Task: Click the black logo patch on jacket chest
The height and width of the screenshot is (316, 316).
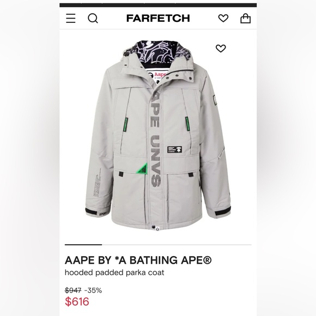Action: click(x=174, y=149)
